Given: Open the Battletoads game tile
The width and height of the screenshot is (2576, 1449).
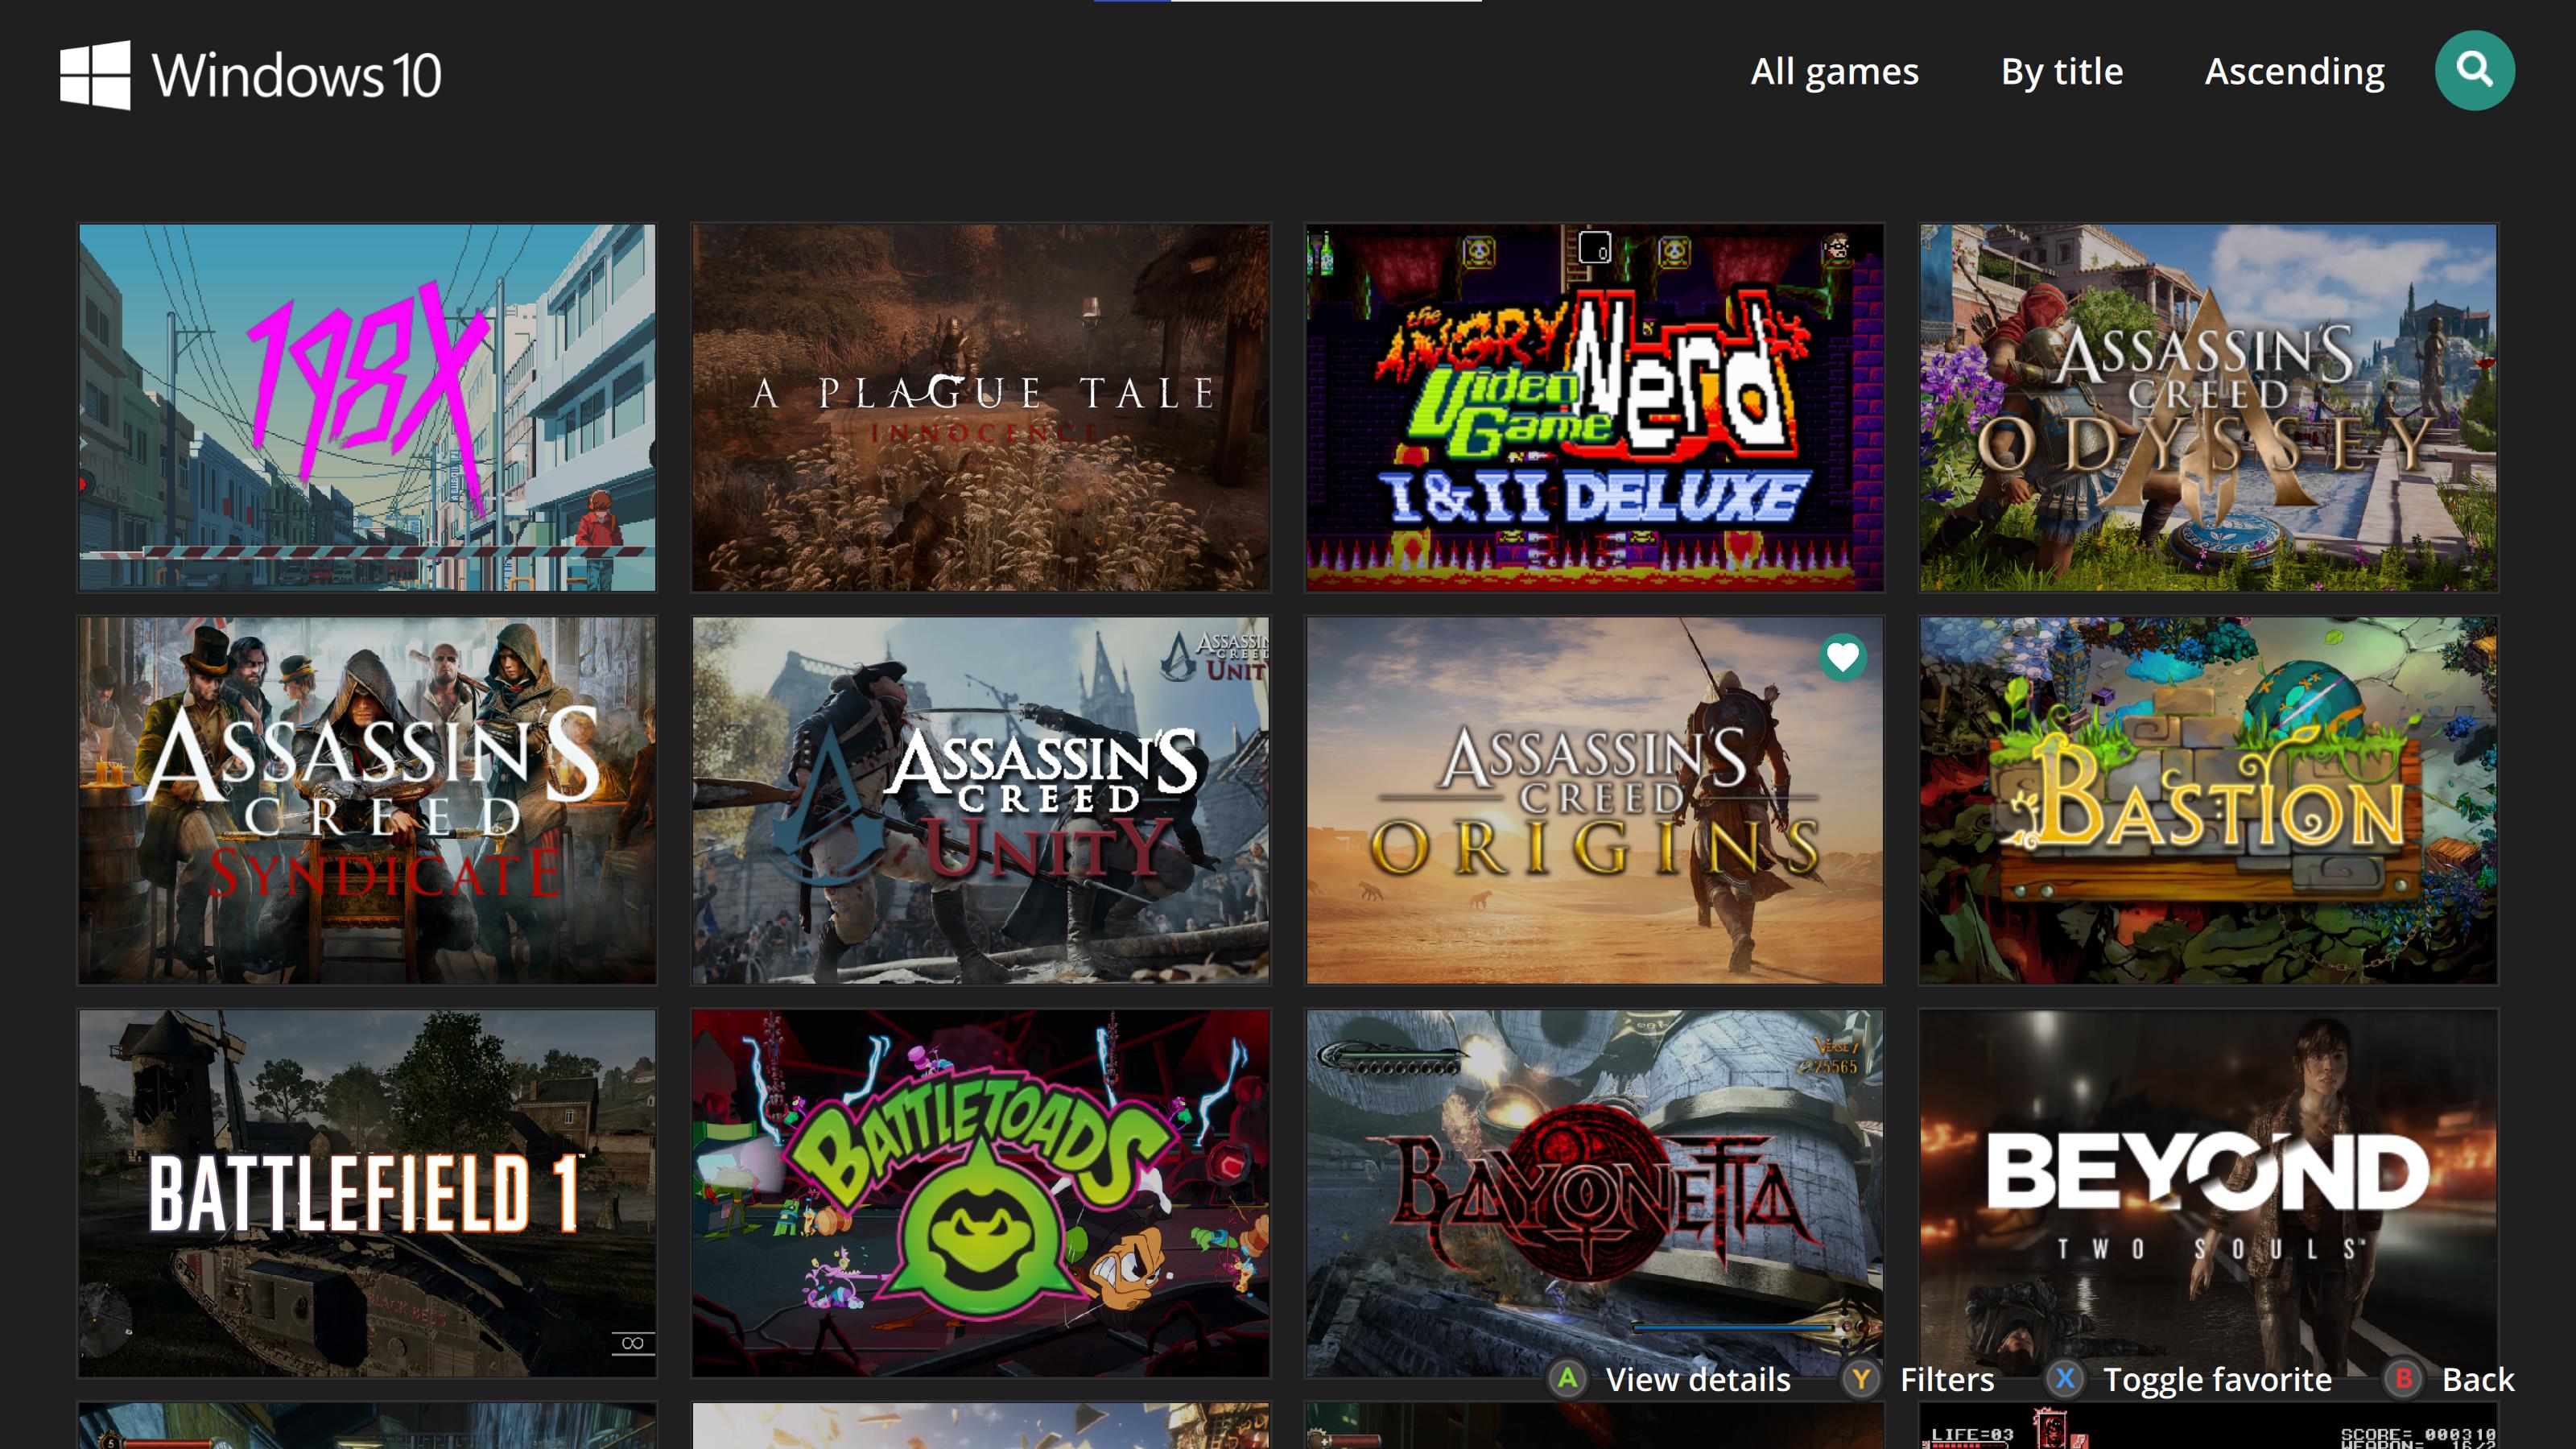Looking at the screenshot, I should (x=980, y=1192).
